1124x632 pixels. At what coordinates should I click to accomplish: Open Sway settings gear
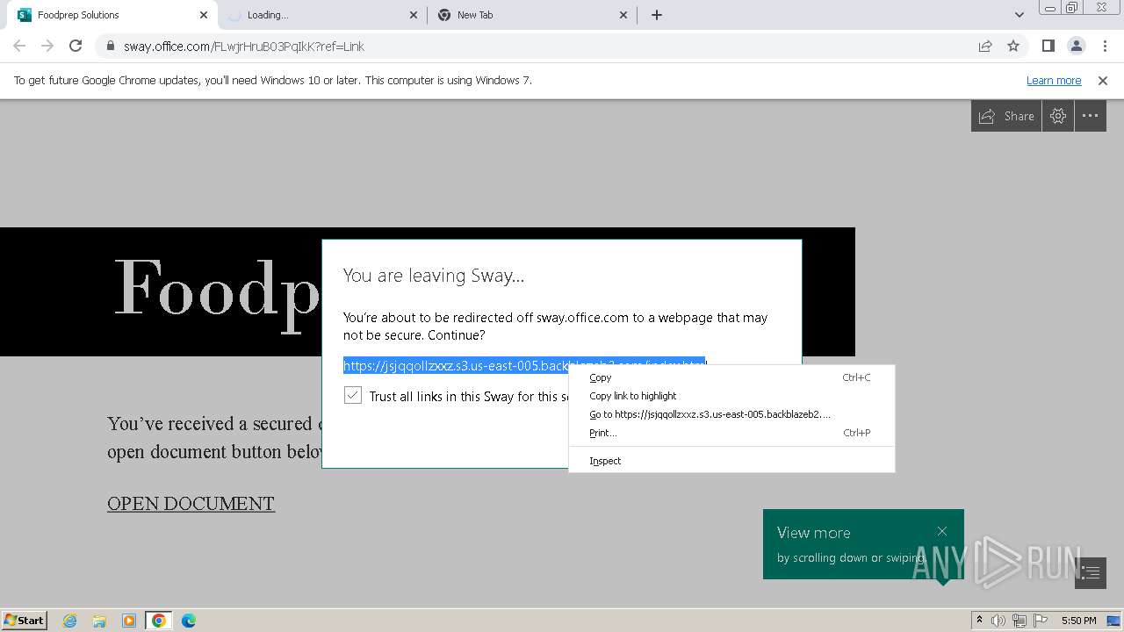(1058, 116)
